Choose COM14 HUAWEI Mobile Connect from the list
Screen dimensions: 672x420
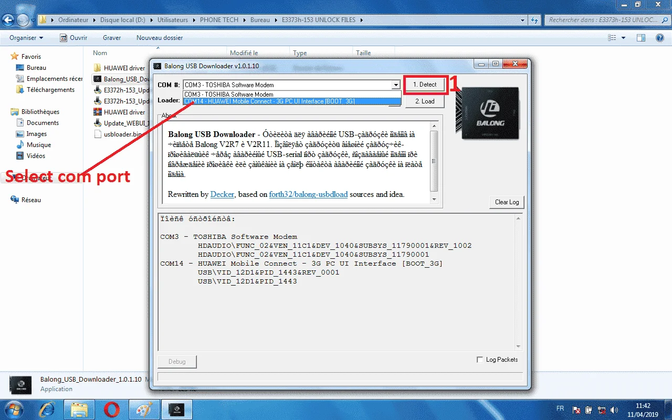[292, 101]
